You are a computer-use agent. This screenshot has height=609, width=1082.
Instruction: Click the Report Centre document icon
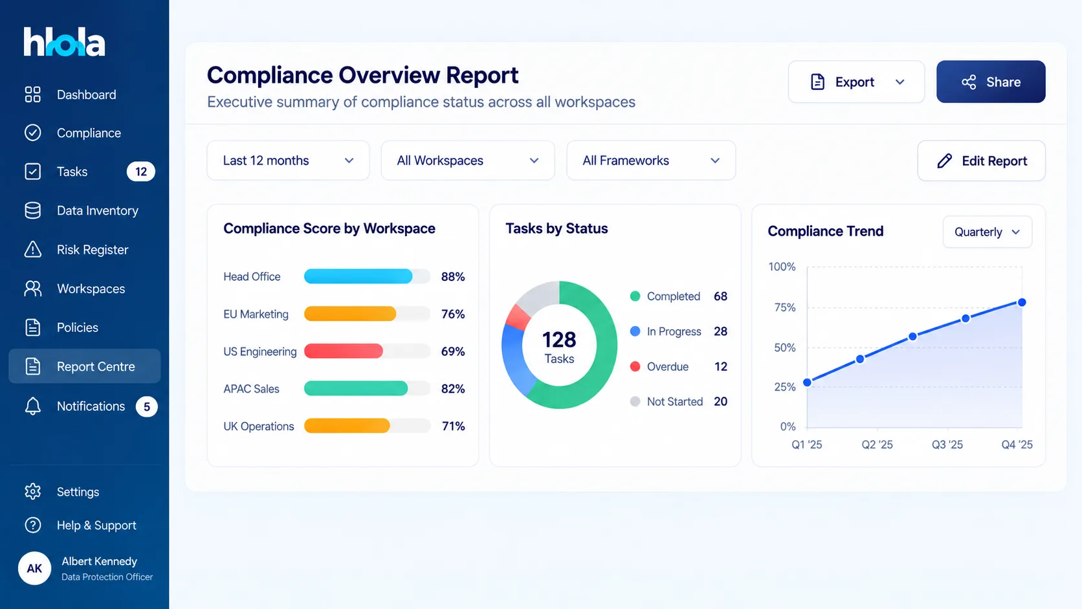pos(32,366)
